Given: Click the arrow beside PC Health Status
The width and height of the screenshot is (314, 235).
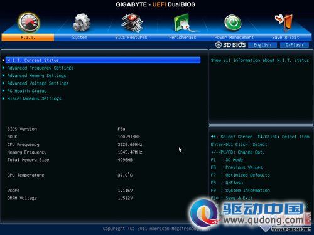Looking at the screenshot, I should [3, 91].
